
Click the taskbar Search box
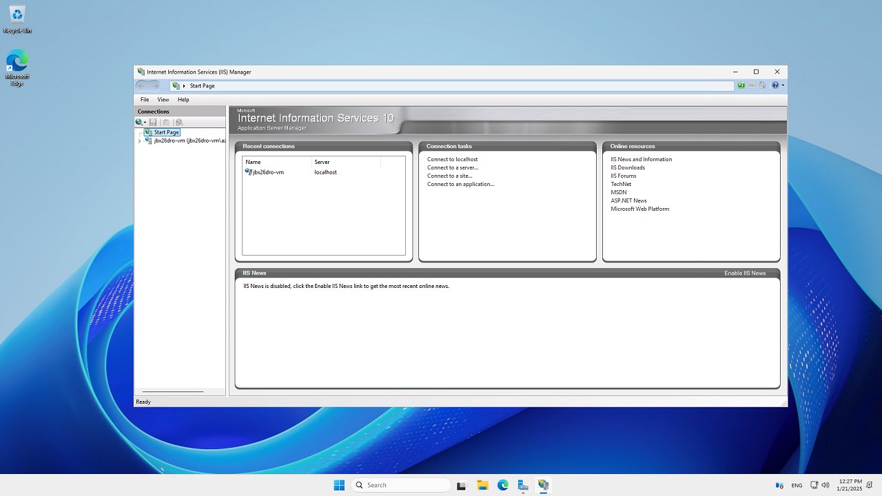point(401,485)
